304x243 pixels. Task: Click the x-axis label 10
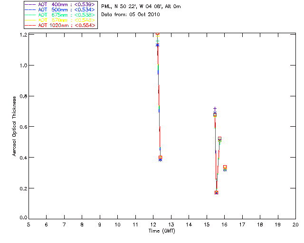pyautogui.click(x=117, y=224)
